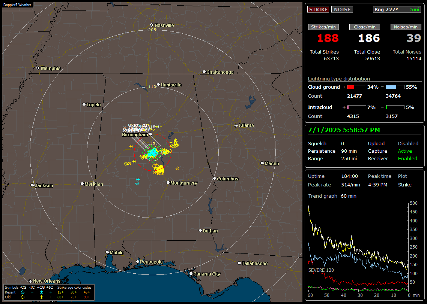Click the green date time 7/1/2025 5:58:57 PM
Viewport: 427px width, 304px height.
pos(344,130)
